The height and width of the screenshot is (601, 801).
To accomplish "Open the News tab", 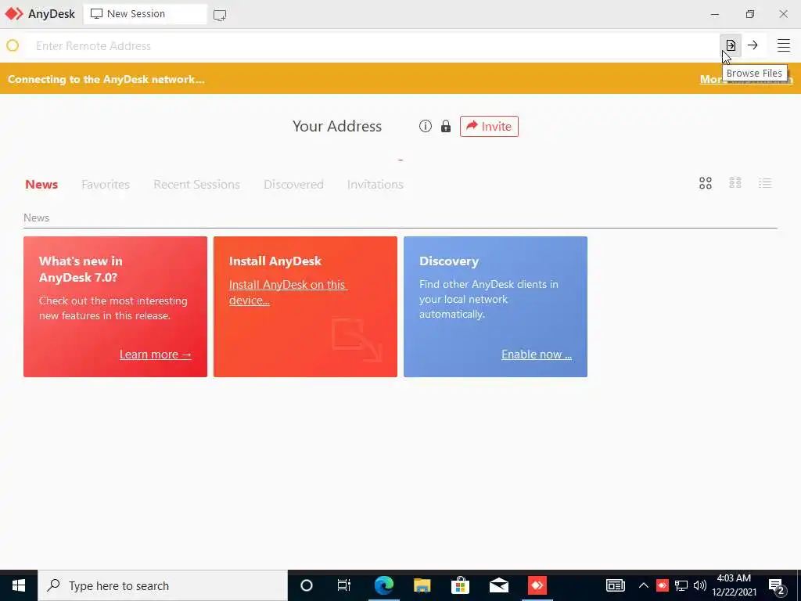I will pos(41,185).
